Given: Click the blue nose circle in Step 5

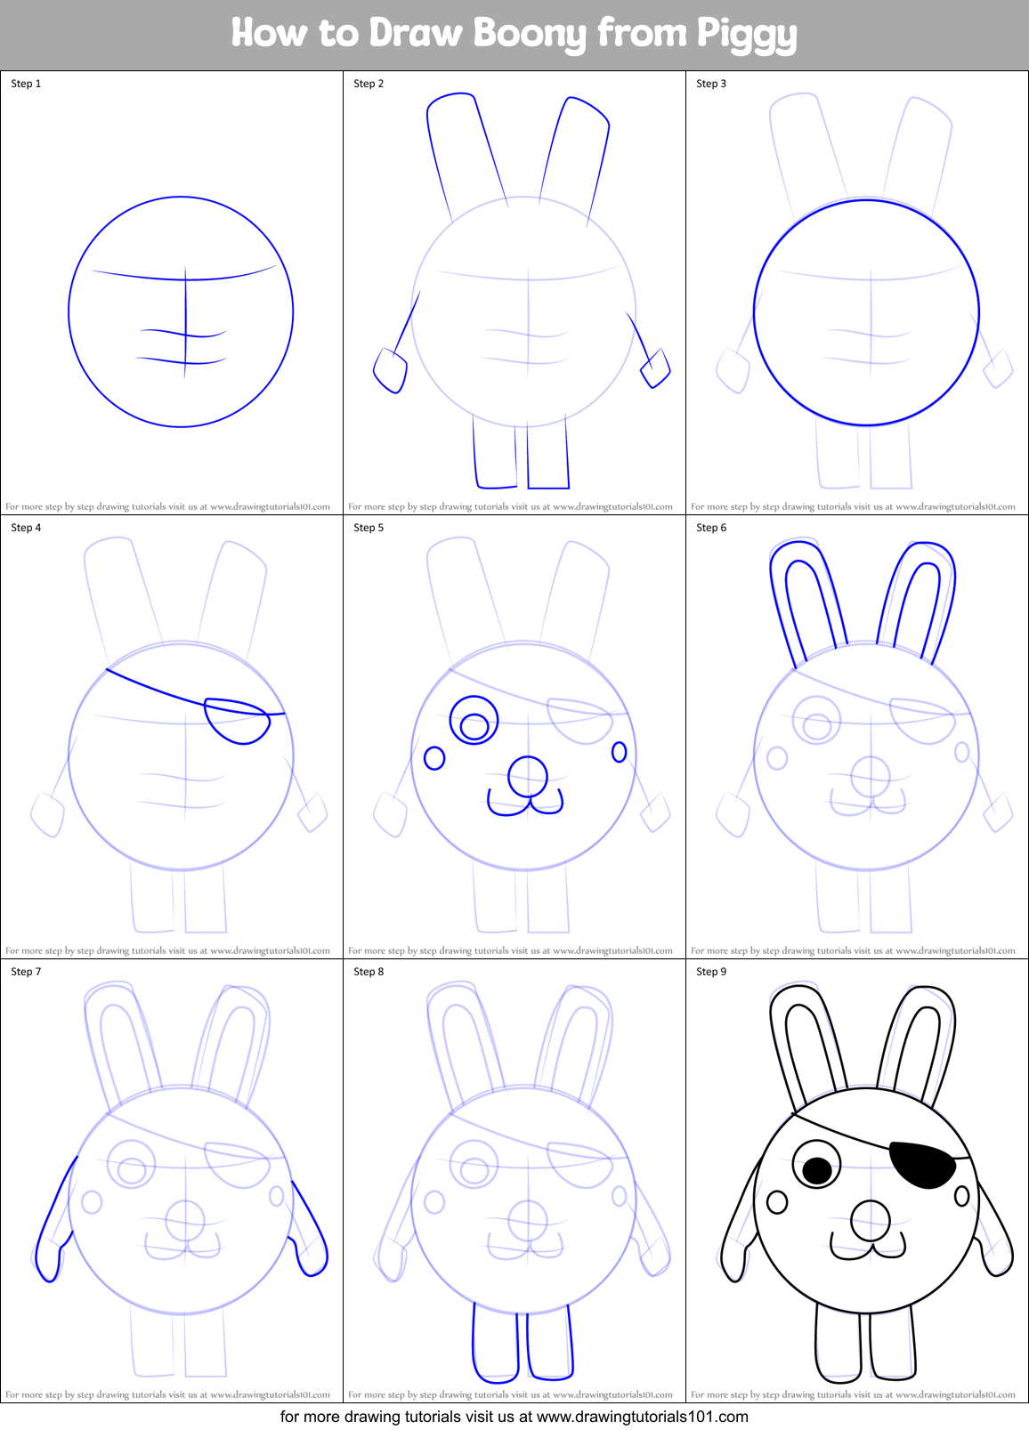Looking at the screenshot, I should pyautogui.click(x=529, y=777).
